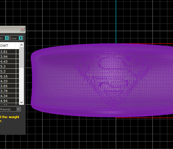Click the DWT column header
Viewport: 173px width, 149px height.
coord(9,46)
